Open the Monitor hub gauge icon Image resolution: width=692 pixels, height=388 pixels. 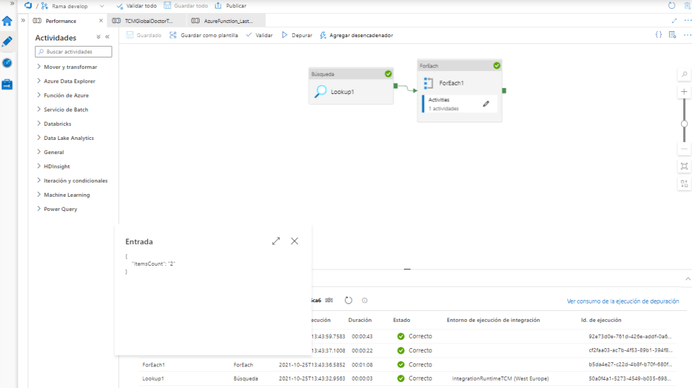point(7,63)
